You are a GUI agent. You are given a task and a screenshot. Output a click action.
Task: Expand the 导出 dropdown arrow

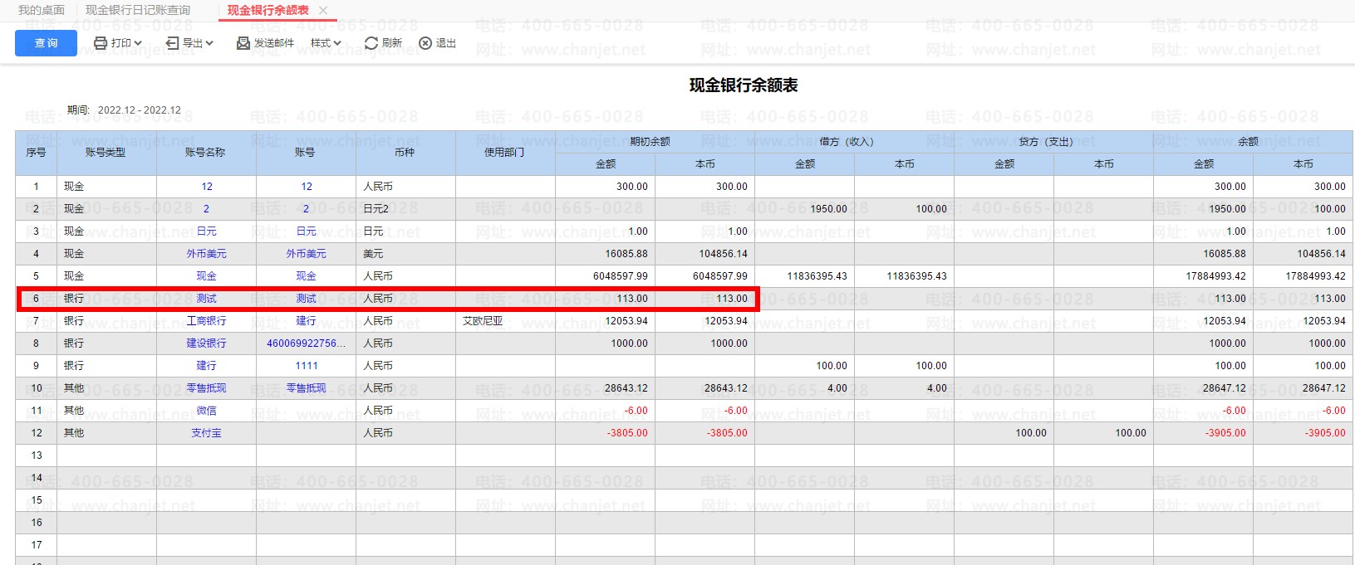pyautogui.click(x=209, y=43)
